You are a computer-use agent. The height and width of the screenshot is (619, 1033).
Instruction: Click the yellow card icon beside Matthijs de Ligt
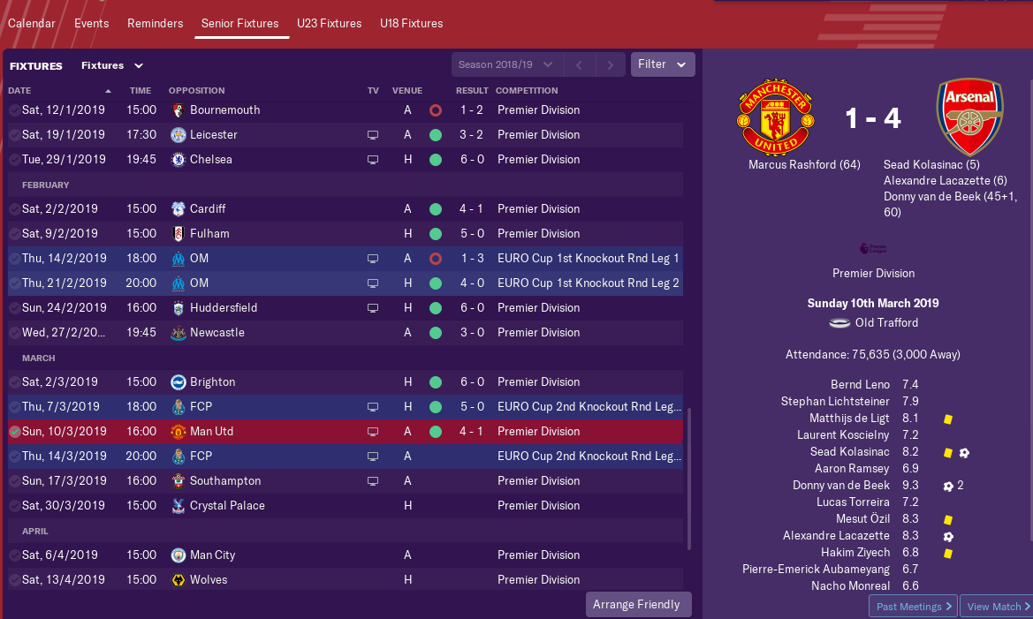(948, 419)
